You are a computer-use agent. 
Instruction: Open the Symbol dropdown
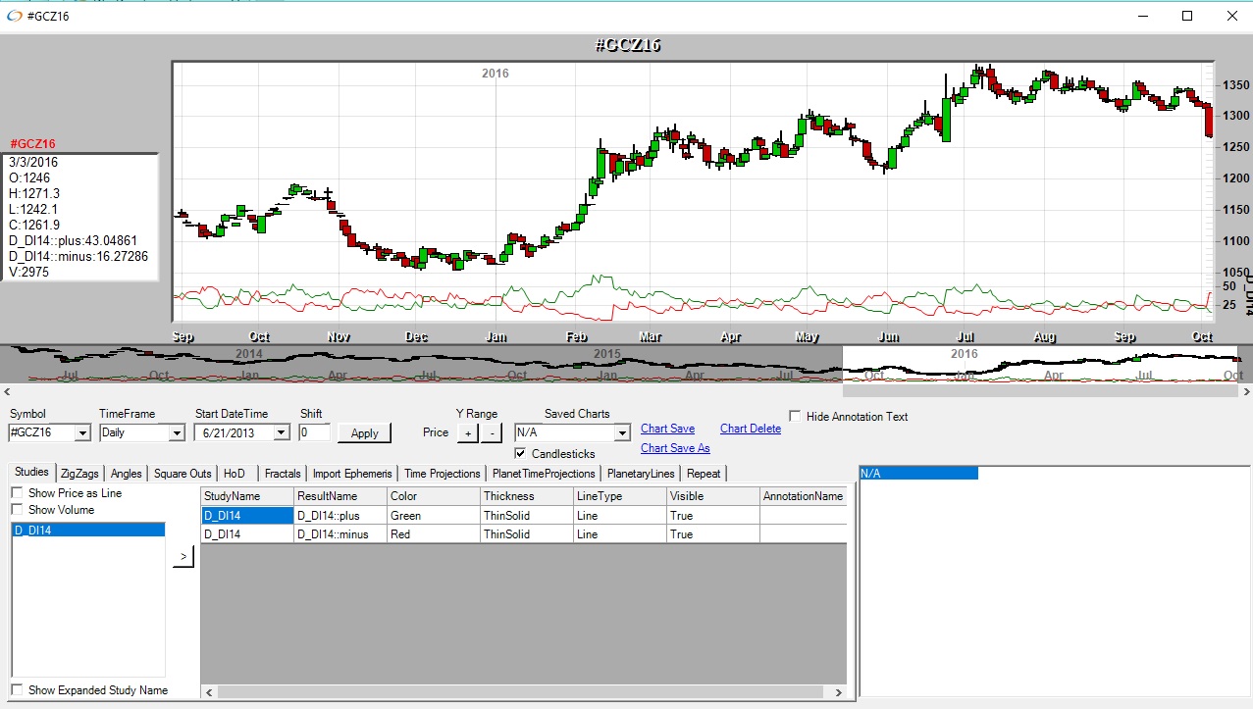click(81, 432)
